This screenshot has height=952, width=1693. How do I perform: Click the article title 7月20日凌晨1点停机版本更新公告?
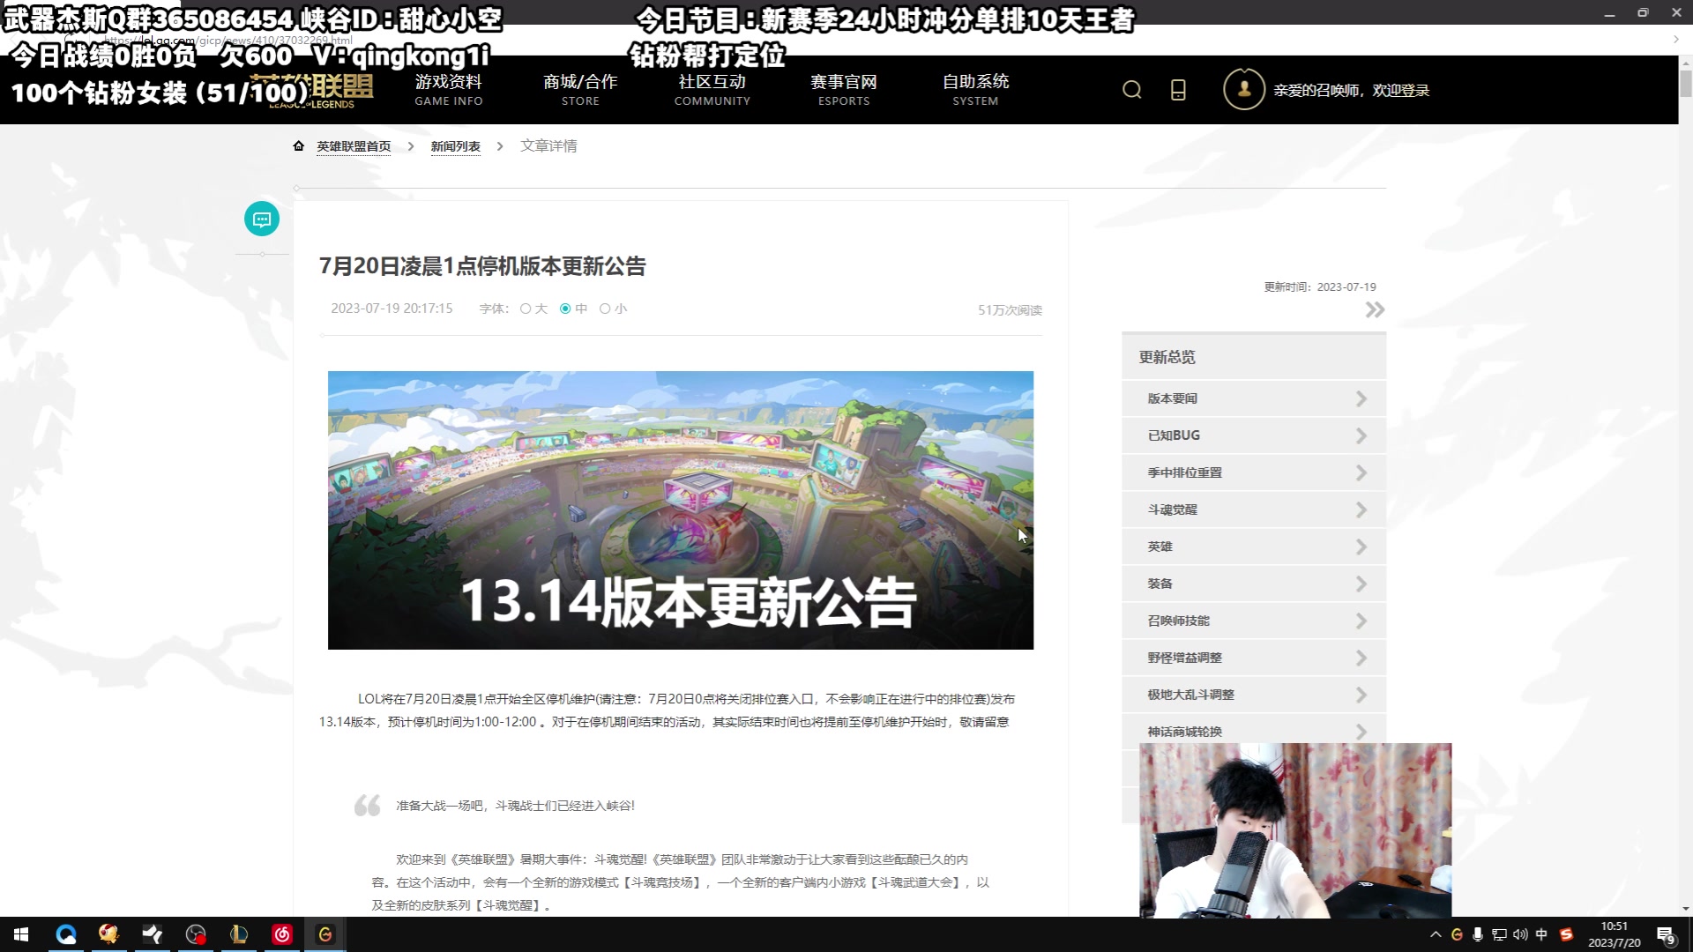click(x=482, y=266)
